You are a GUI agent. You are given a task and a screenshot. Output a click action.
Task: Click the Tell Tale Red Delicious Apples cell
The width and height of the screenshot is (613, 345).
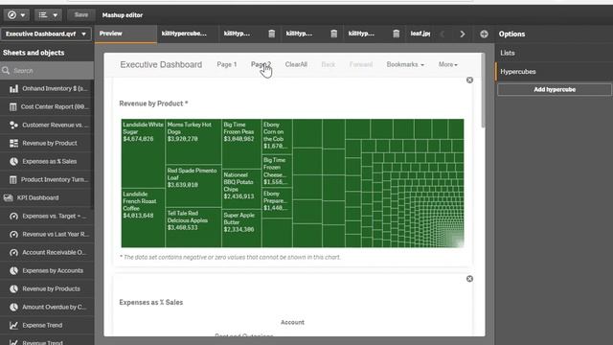click(193, 228)
